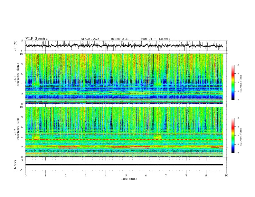The image size is (255, 197).
Task: Click the "4" tick on the time axis
Action: pos(106,175)
